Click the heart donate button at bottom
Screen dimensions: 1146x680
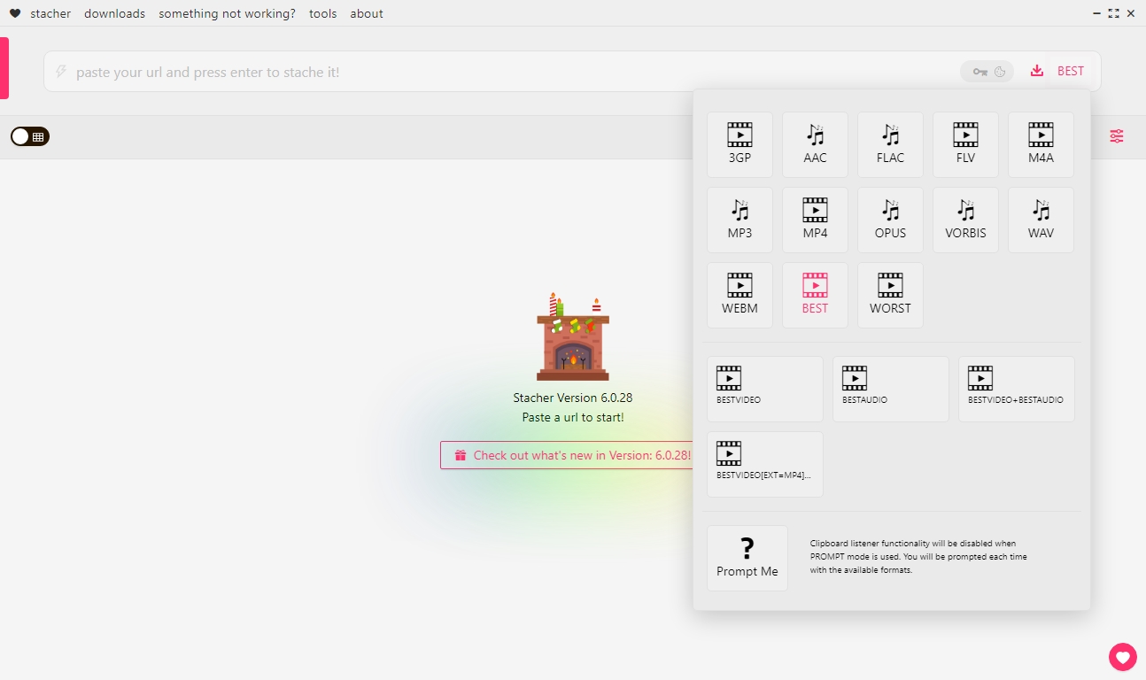(1123, 657)
